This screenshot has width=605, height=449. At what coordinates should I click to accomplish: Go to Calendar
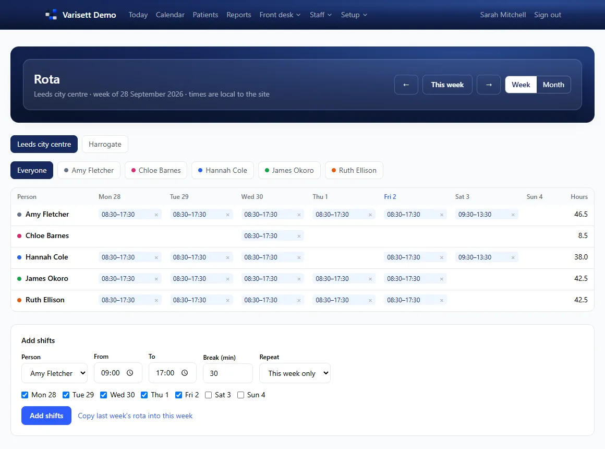[170, 15]
